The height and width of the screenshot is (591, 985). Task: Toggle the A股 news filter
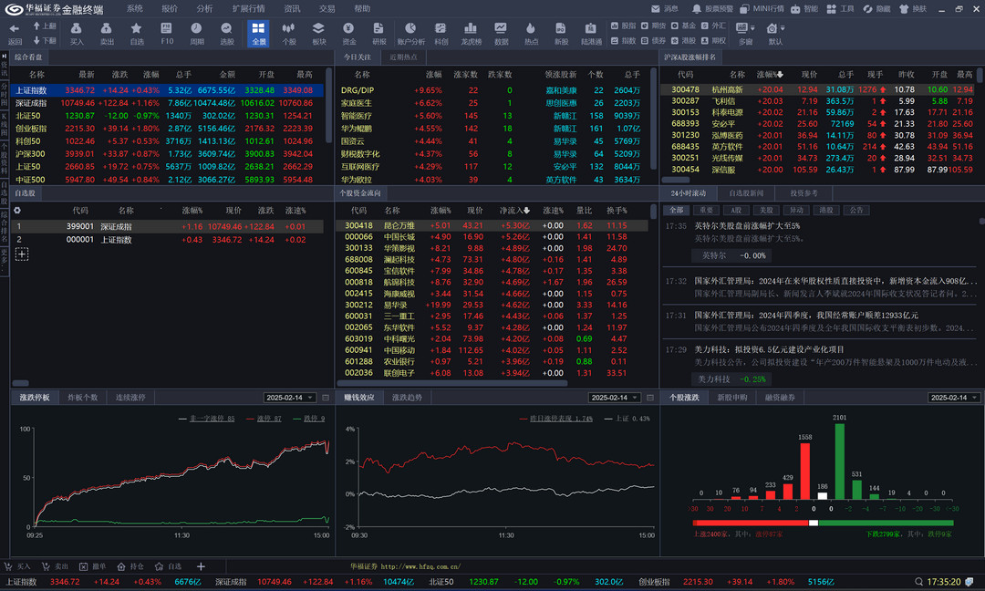pyautogui.click(x=736, y=210)
